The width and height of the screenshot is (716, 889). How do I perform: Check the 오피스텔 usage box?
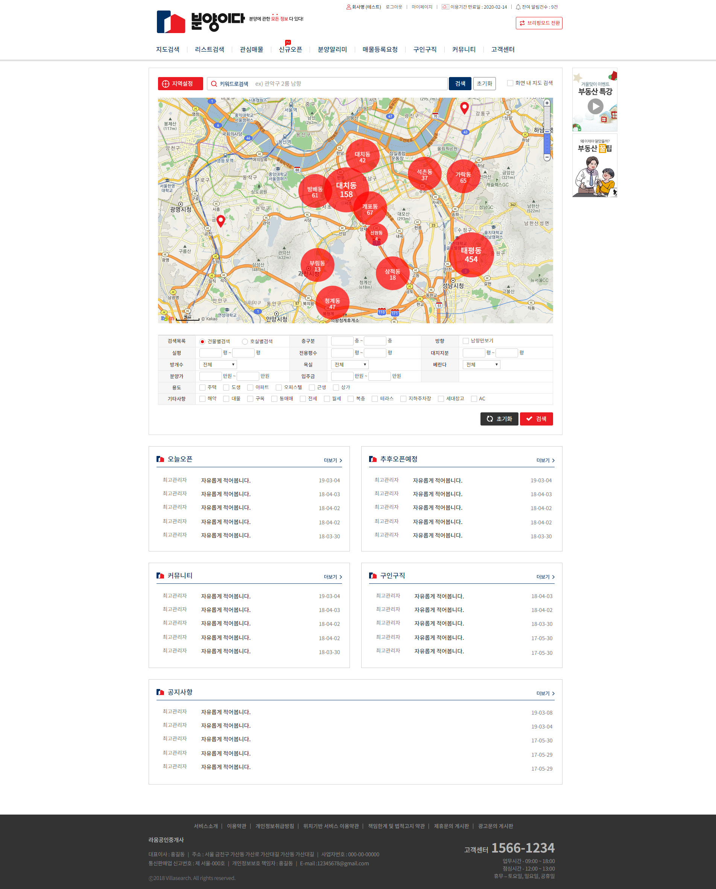tap(278, 388)
